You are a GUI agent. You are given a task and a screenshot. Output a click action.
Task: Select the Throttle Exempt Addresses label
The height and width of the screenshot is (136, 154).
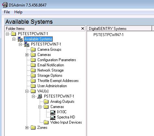coord(58,81)
